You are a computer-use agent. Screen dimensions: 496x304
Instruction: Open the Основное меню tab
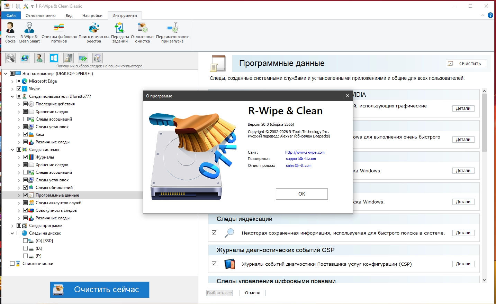[40, 16]
